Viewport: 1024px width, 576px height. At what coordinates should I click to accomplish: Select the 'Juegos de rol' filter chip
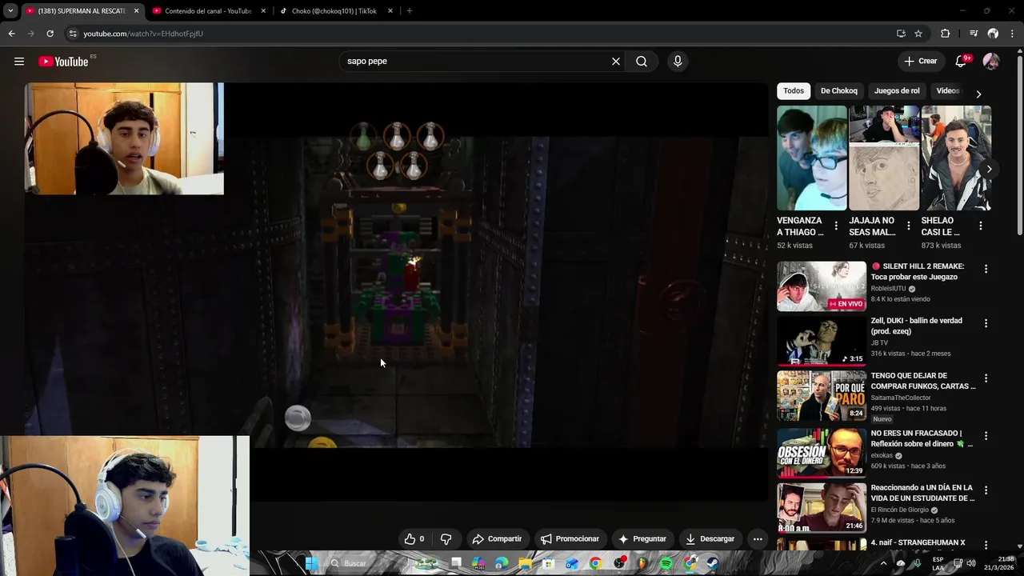tap(897, 91)
